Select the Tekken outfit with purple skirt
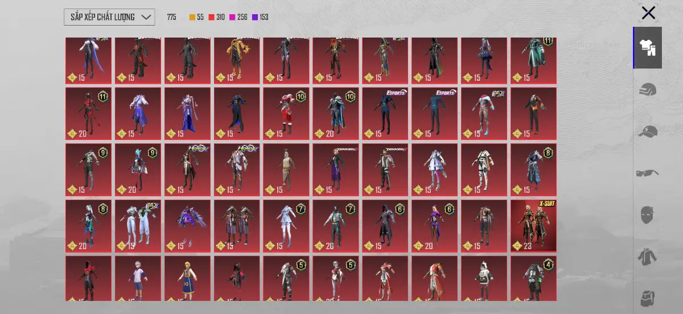 point(335,170)
